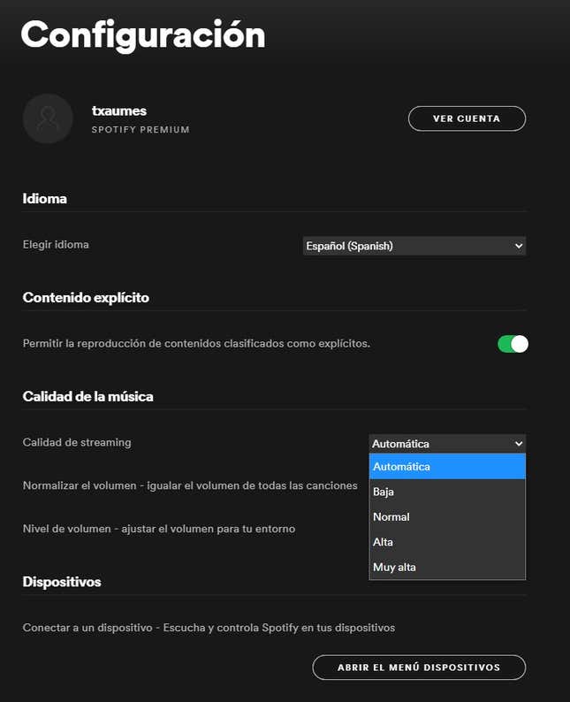Click the Normalizar el volumen setting text
The height and width of the screenshot is (702, 570).
coord(190,485)
